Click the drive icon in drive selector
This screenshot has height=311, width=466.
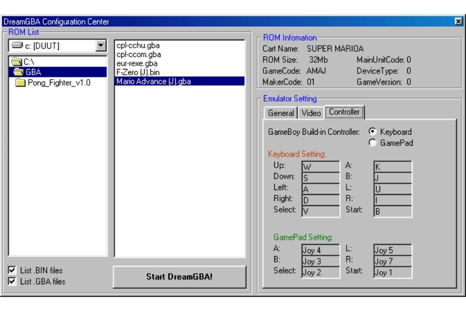(x=17, y=46)
